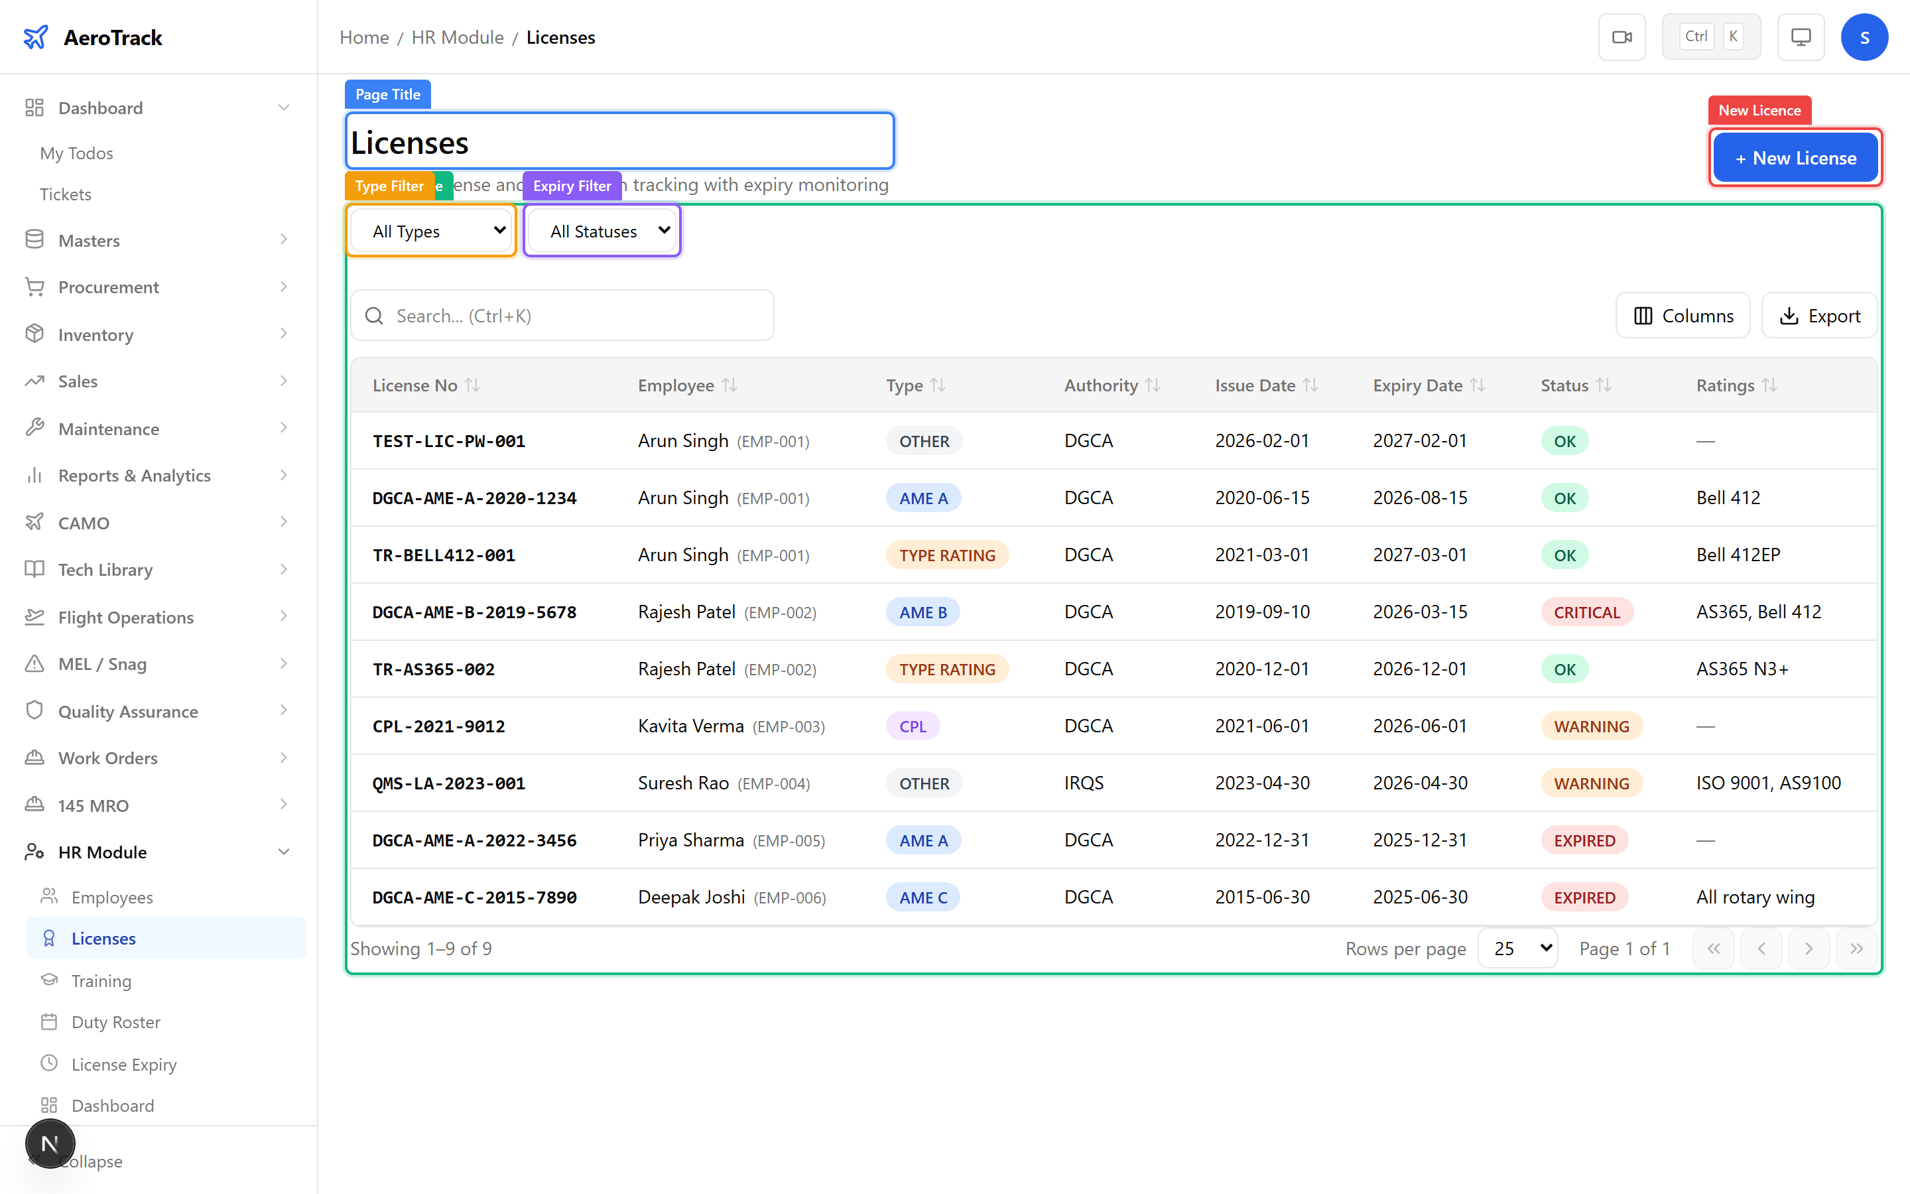Export the licenses table
The image size is (1910, 1194).
(1819, 315)
